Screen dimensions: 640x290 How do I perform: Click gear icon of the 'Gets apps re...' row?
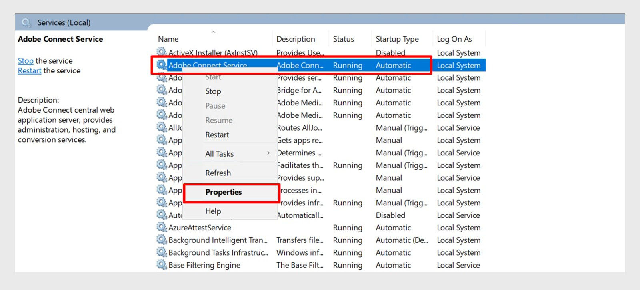162,140
